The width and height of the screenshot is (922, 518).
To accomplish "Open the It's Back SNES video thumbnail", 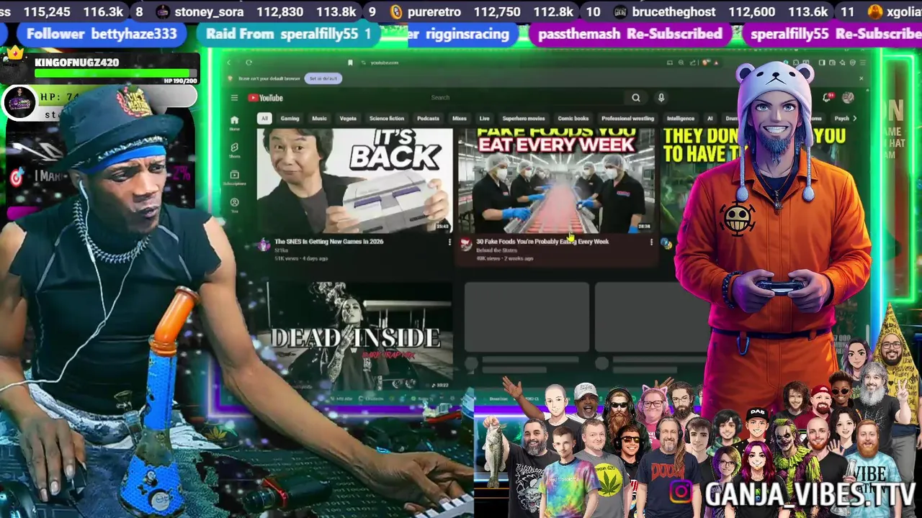I will tap(354, 181).
